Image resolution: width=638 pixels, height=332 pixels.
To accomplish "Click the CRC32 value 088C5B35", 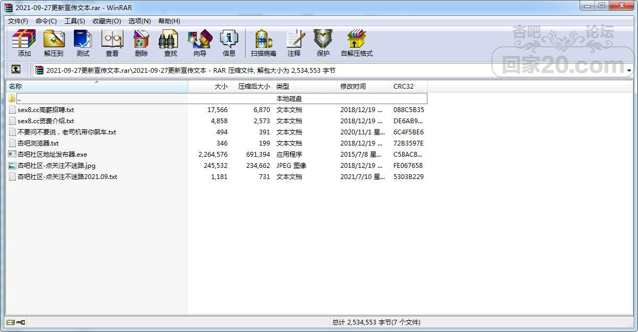I will click(409, 110).
